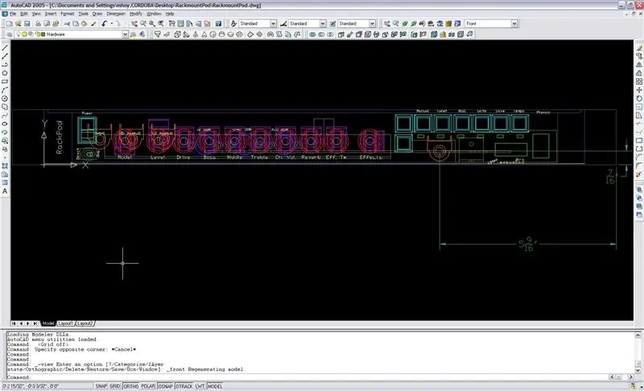Click the first-tab navigation arrow
The image size is (644, 391).
(x=14, y=323)
